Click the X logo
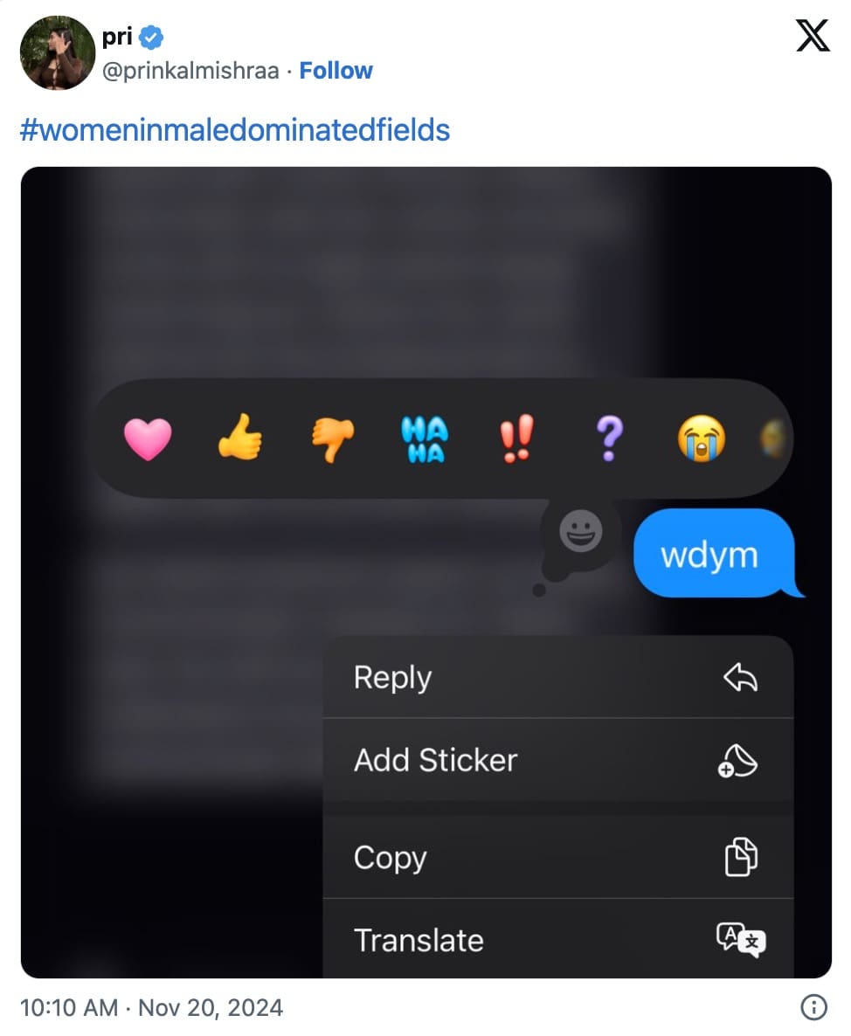Screen dimensions: 851x1036 [x=813, y=36]
